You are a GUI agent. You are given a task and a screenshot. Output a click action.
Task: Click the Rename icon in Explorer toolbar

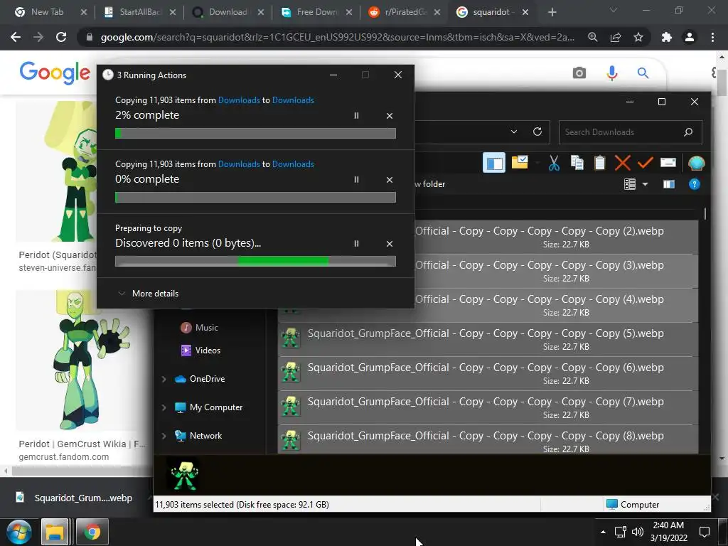[x=668, y=163]
